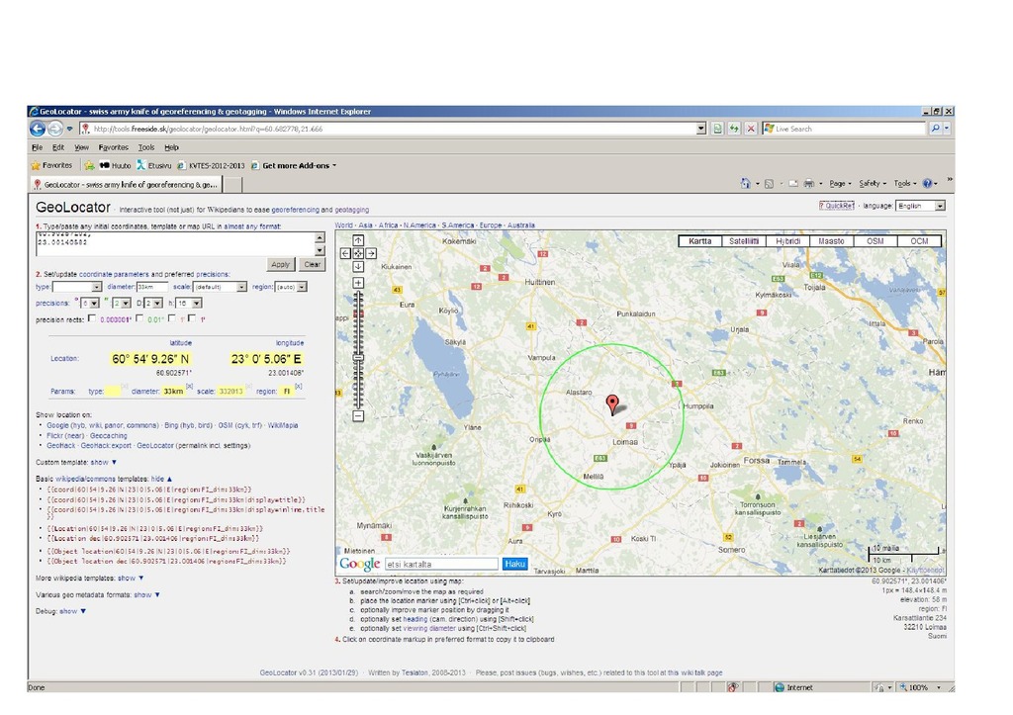Screen dimensions: 1013x715
Task: Click the Read Mail envelope icon
Action: coord(793,183)
